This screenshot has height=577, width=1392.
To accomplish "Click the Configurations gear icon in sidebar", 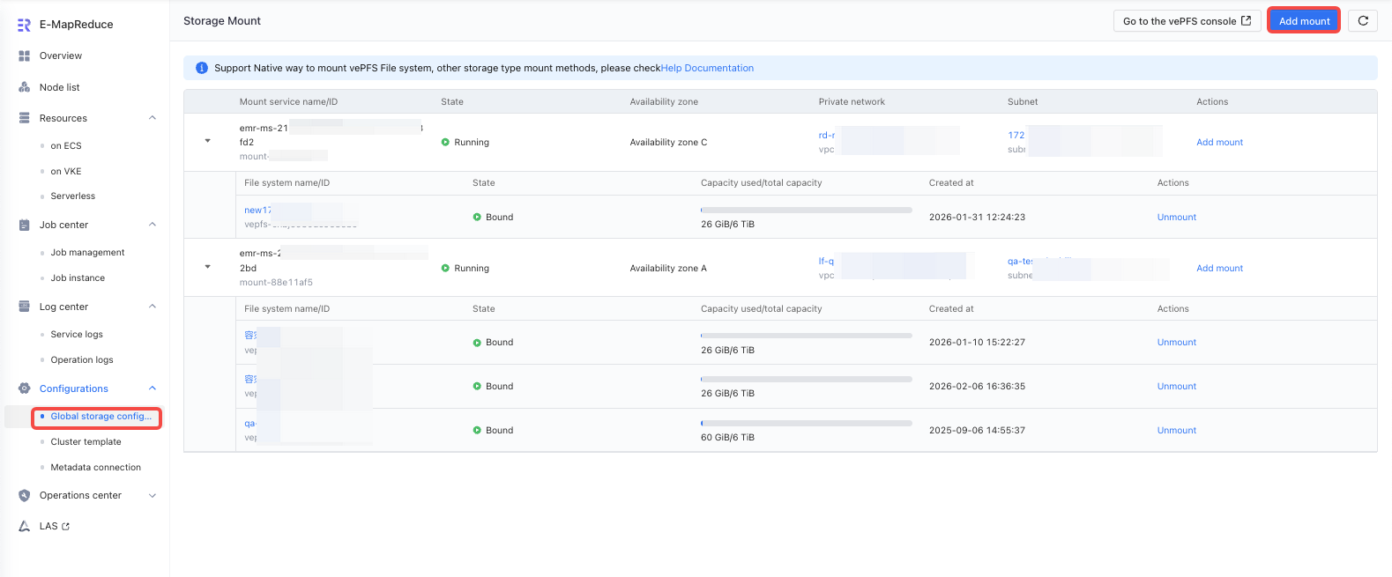I will point(25,388).
